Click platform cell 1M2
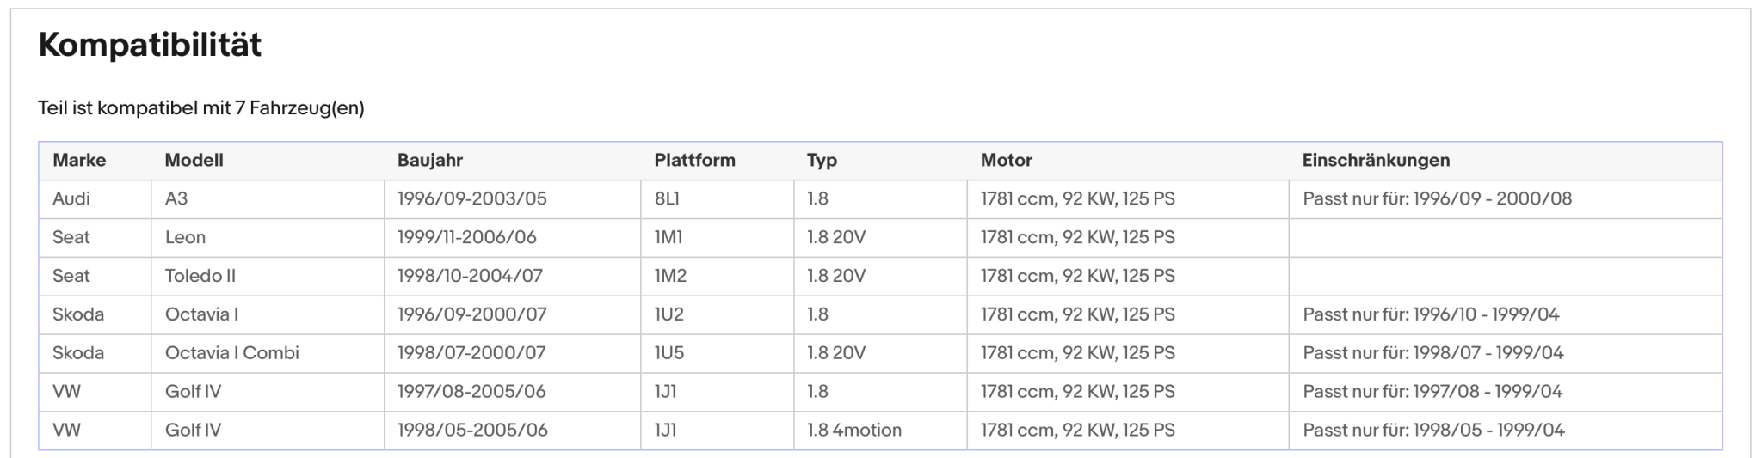 pos(718,277)
